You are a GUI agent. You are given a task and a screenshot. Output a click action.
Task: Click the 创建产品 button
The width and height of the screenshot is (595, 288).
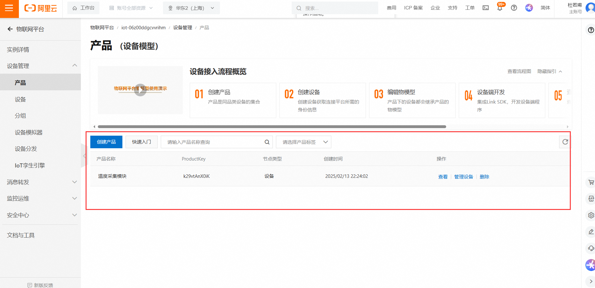click(106, 142)
